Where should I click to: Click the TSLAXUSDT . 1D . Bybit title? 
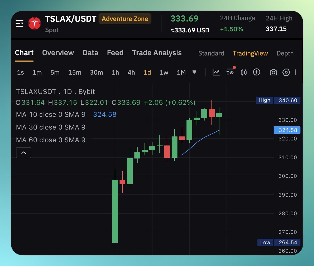55,92
